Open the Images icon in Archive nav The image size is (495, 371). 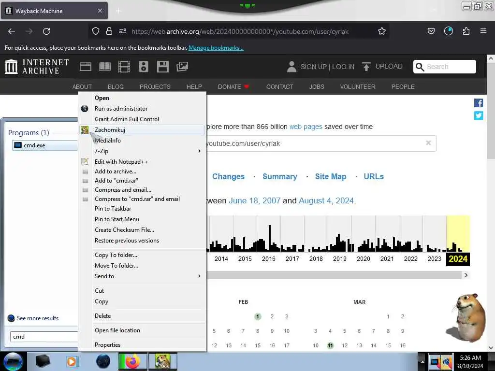click(x=182, y=67)
